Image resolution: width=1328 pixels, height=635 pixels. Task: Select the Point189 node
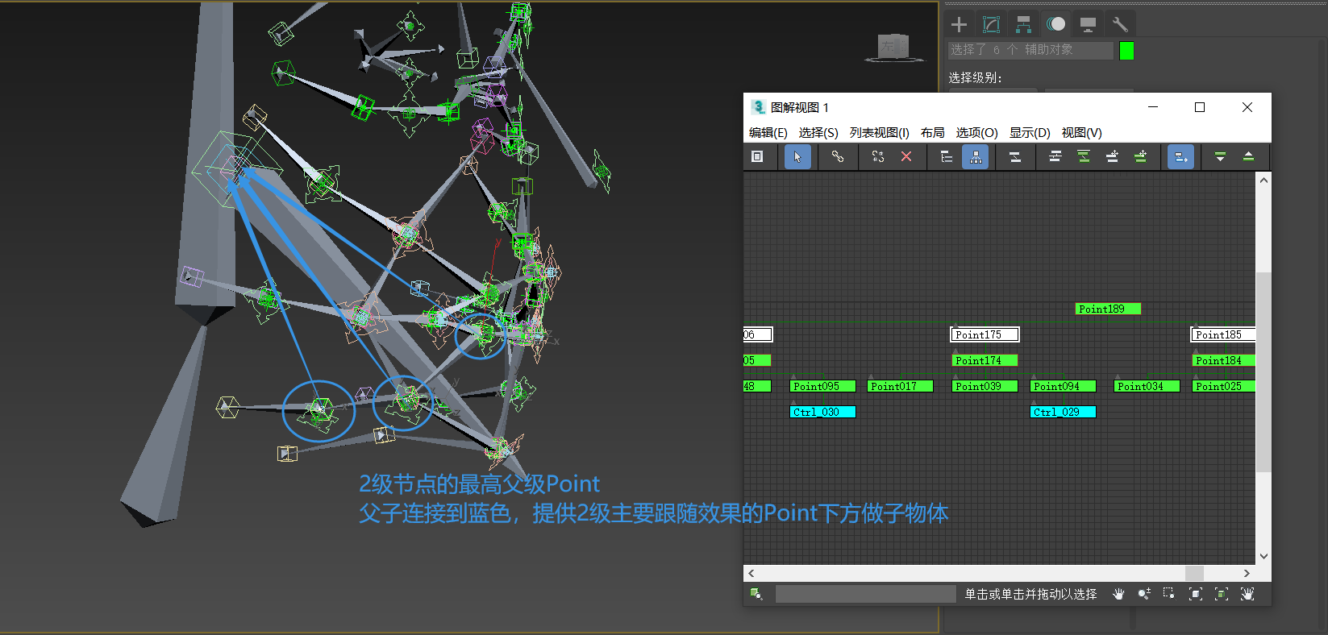tap(1108, 309)
